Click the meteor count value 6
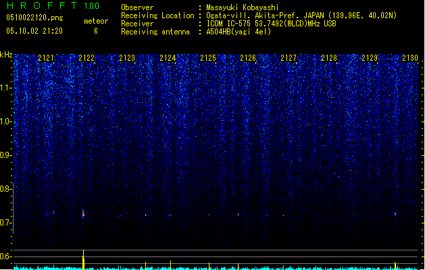The width and height of the screenshot is (425, 270). click(96, 31)
